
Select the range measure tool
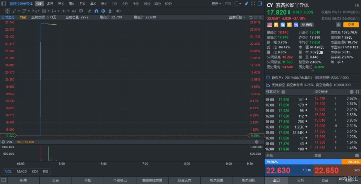point(54,11)
